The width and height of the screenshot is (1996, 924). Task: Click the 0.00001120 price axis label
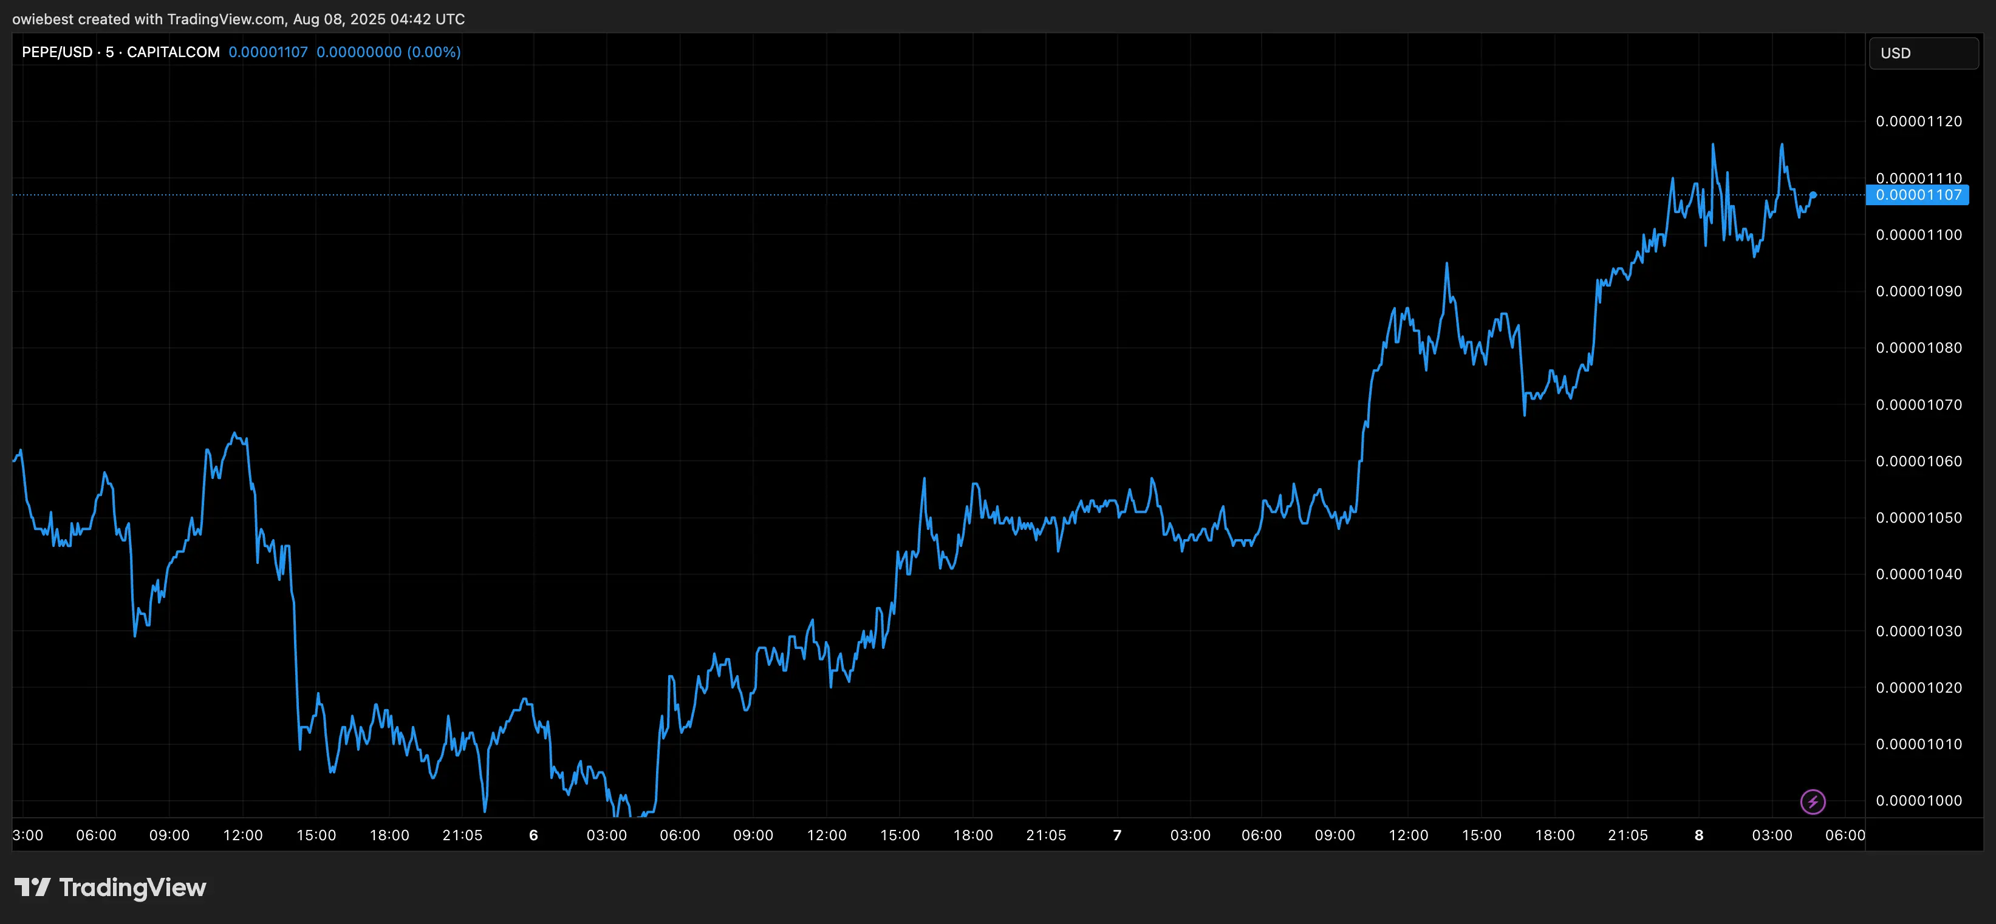pyautogui.click(x=1918, y=121)
